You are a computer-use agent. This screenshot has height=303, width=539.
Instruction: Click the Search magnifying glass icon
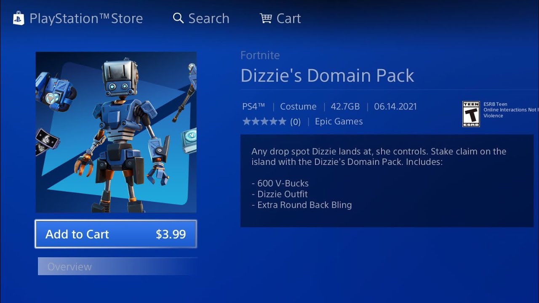[x=179, y=18]
